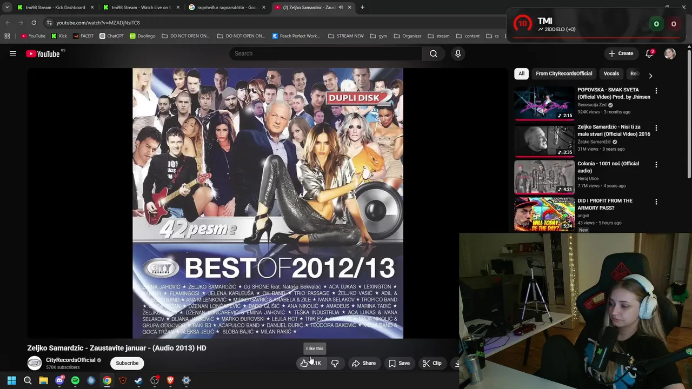Open the POPOVSKA - SMAK SVETA video thumbnail

(x=544, y=103)
